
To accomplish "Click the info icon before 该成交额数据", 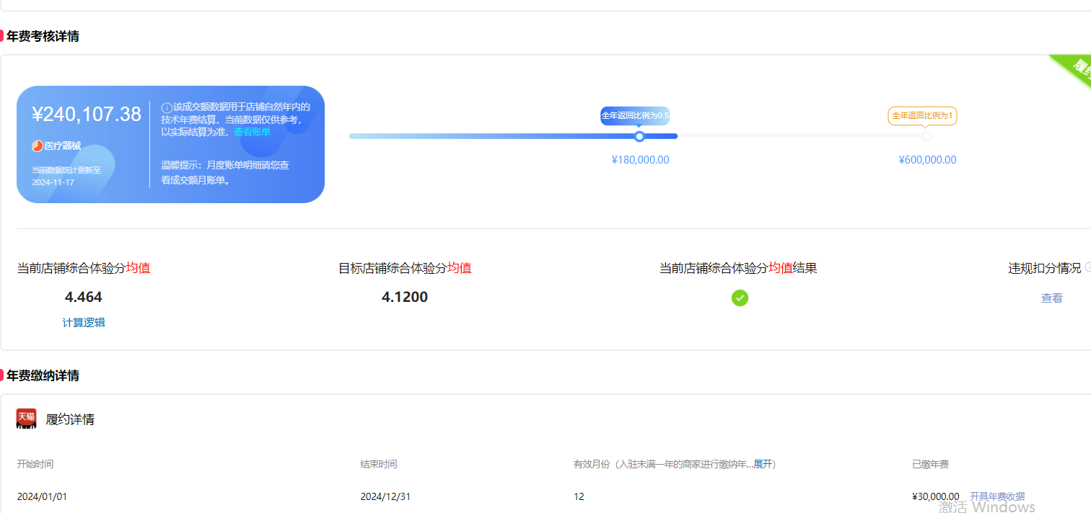I will (x=167, y=107).
